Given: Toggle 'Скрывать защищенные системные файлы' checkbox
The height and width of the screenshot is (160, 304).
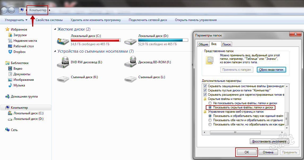Looking at the screenshot, I should click(205, 86).
